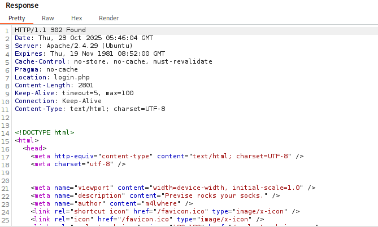Click the Content-Length 2801 value
This screenshot has height=227, width=378.
coord(78,85)
